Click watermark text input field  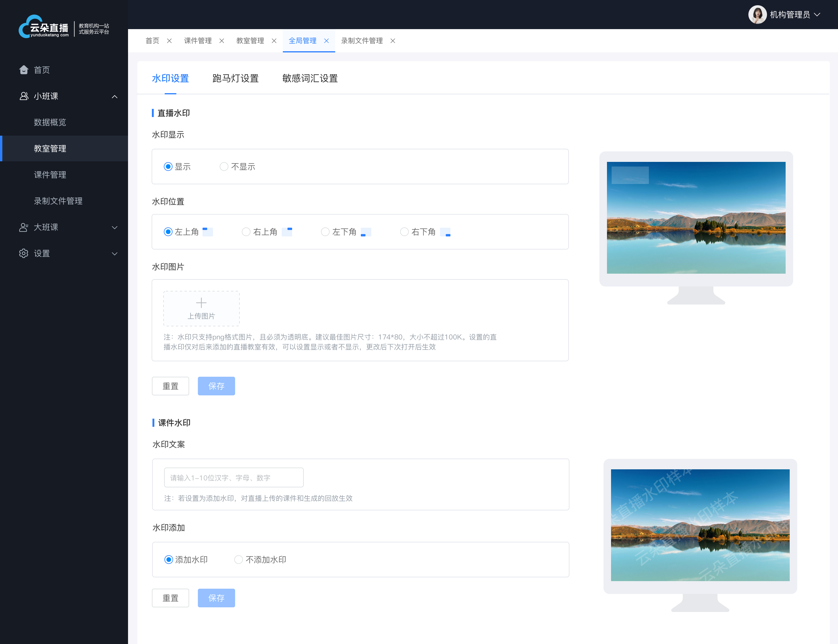point(233,477)
